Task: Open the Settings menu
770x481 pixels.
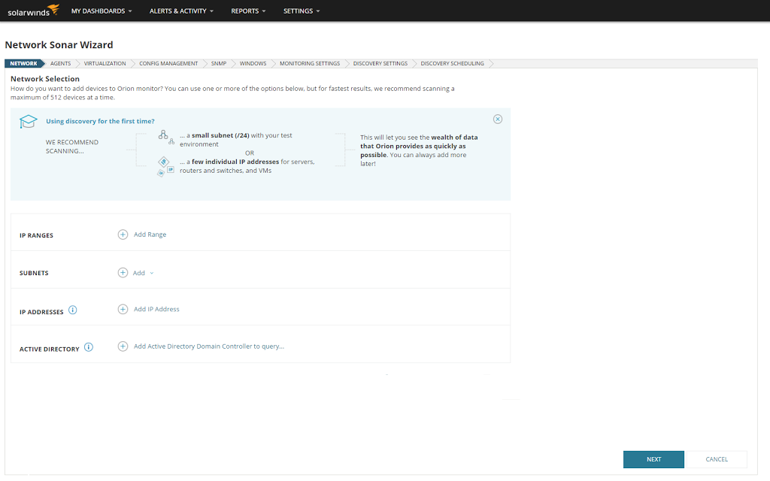Action: [302, 11]
